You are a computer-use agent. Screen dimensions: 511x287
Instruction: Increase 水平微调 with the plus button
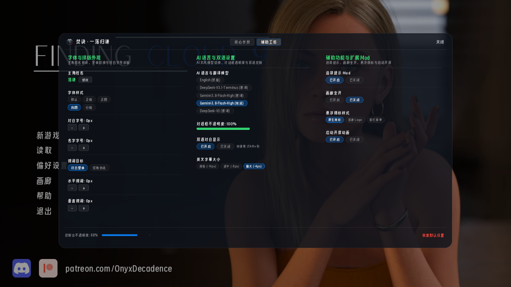click(84, 188)
